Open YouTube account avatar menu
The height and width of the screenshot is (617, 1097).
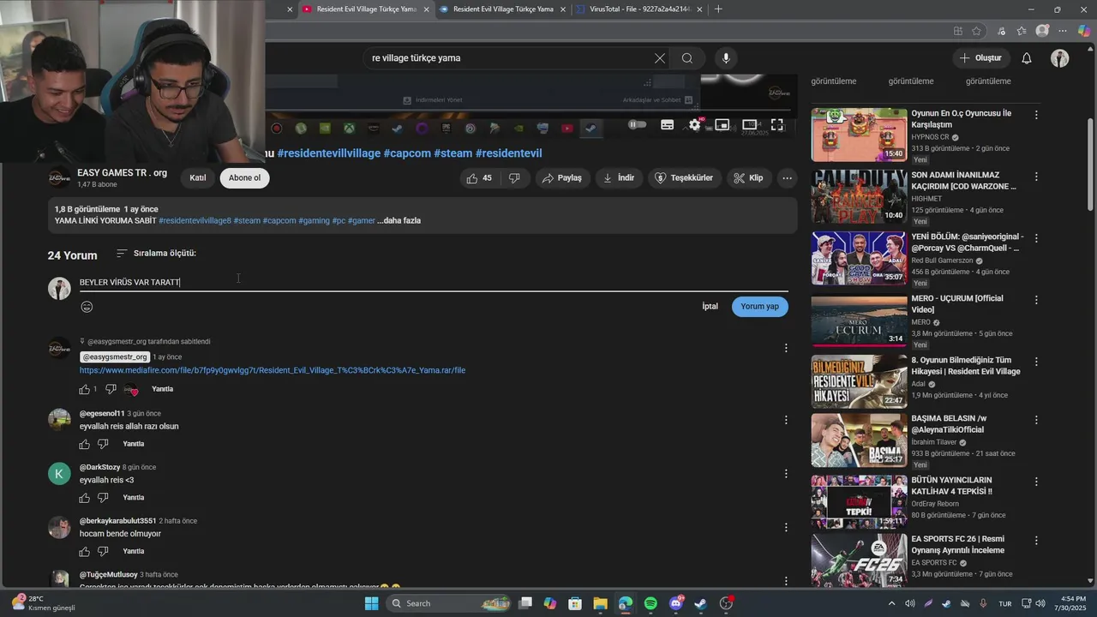coord(1060,58)
